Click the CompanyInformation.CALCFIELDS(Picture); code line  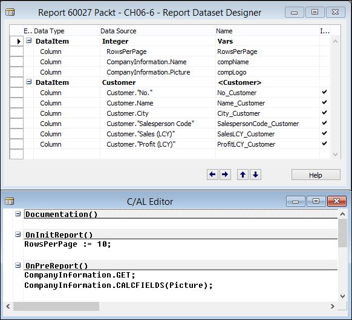(x=119, y=285)
